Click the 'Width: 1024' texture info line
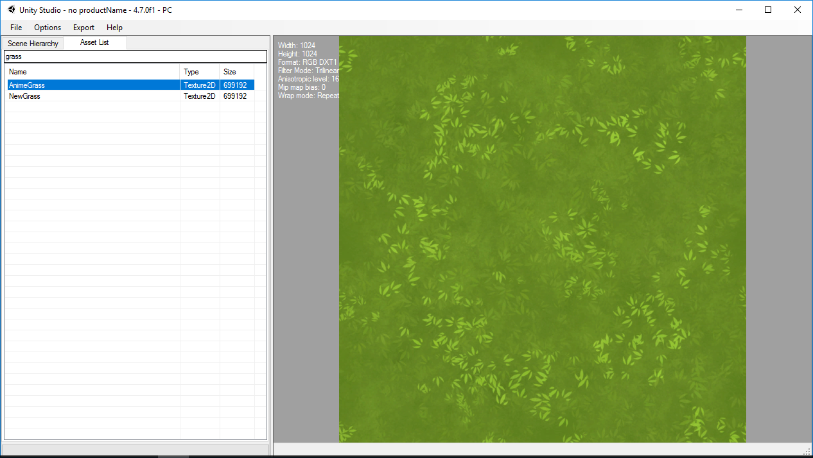Viewport: 813px width, 458px height. coord(297,46)
